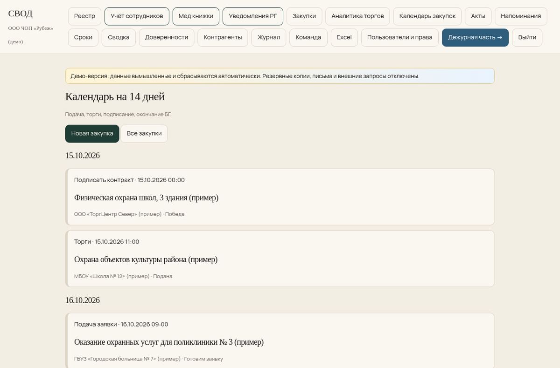Show Все закупки list

coord(144,134)
